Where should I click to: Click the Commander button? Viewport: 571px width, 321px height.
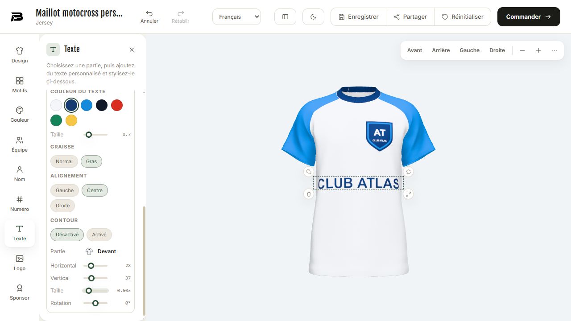click(x=529, y=16)
